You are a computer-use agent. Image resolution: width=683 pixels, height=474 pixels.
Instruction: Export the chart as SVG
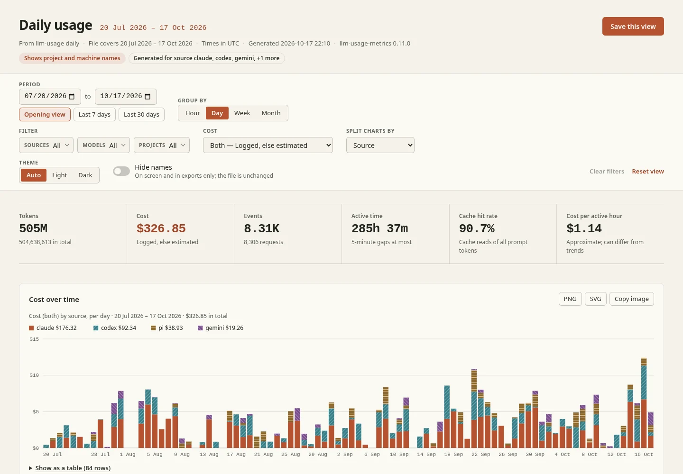[x=596, y=299]
